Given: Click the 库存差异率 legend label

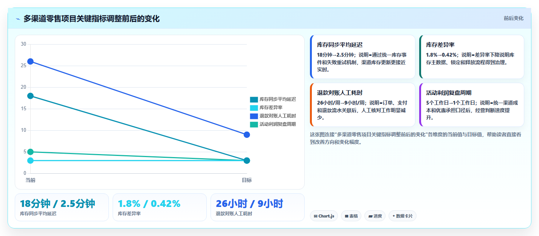Looking at the screenshot, I should [x=271, y=108].
